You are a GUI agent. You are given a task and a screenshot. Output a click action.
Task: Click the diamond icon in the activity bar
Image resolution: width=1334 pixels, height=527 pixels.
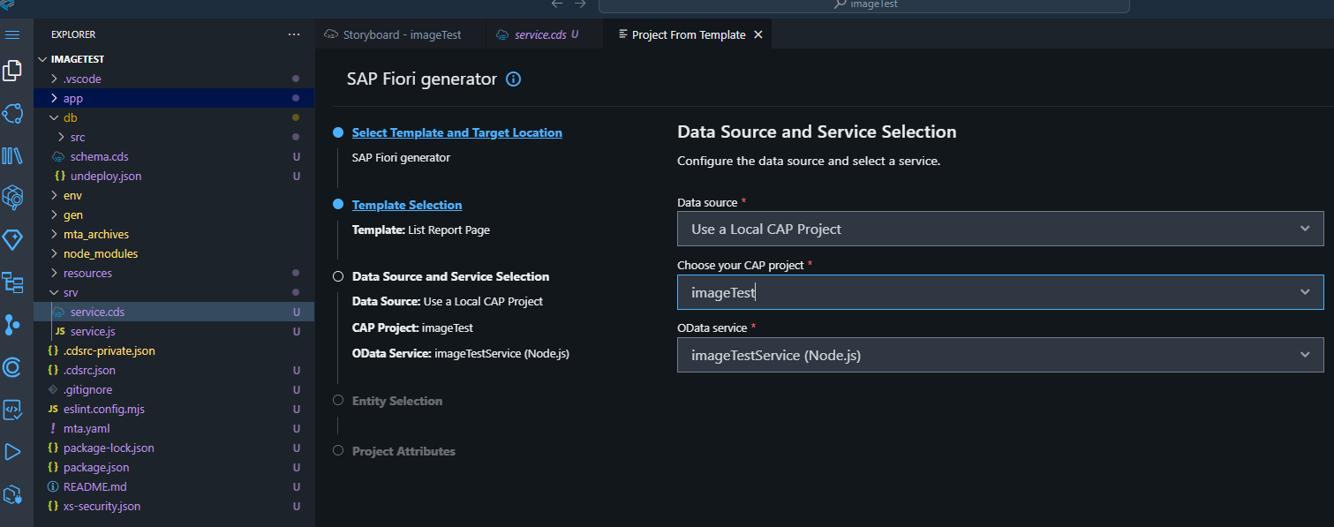[x=12, y=240]
